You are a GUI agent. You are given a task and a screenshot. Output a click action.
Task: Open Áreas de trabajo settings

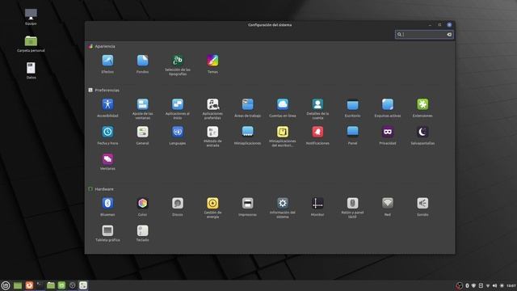(x=248, y=108)
